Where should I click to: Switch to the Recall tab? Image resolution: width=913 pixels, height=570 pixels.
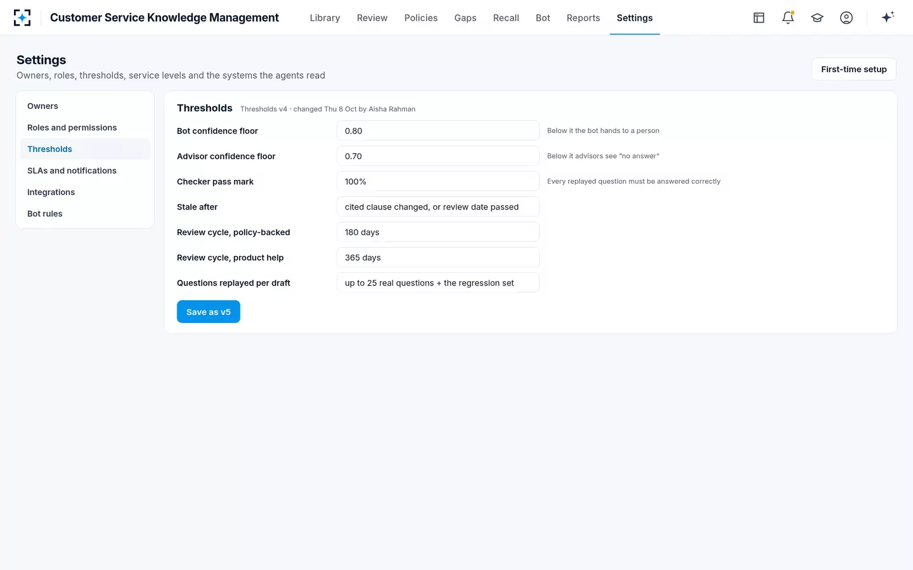coord(506,18)
